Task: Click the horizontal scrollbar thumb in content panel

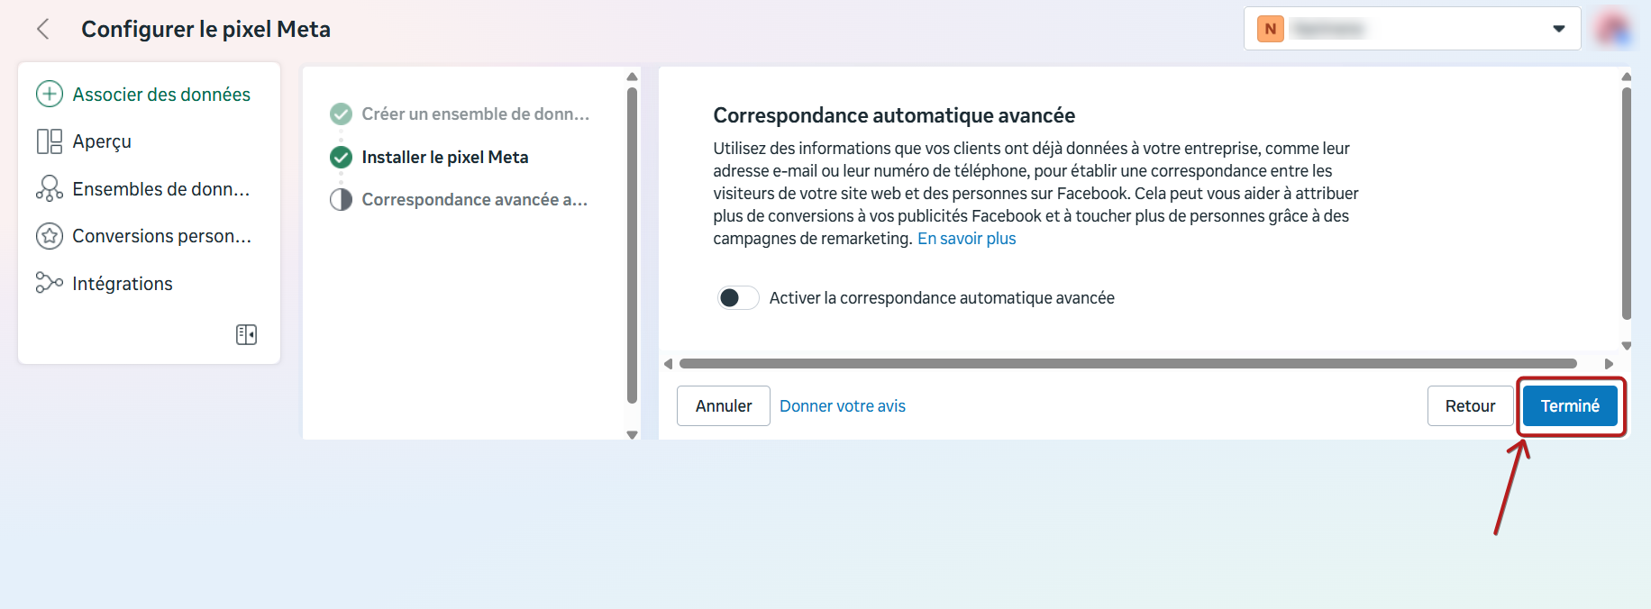Action: [x=1128, y=364]
